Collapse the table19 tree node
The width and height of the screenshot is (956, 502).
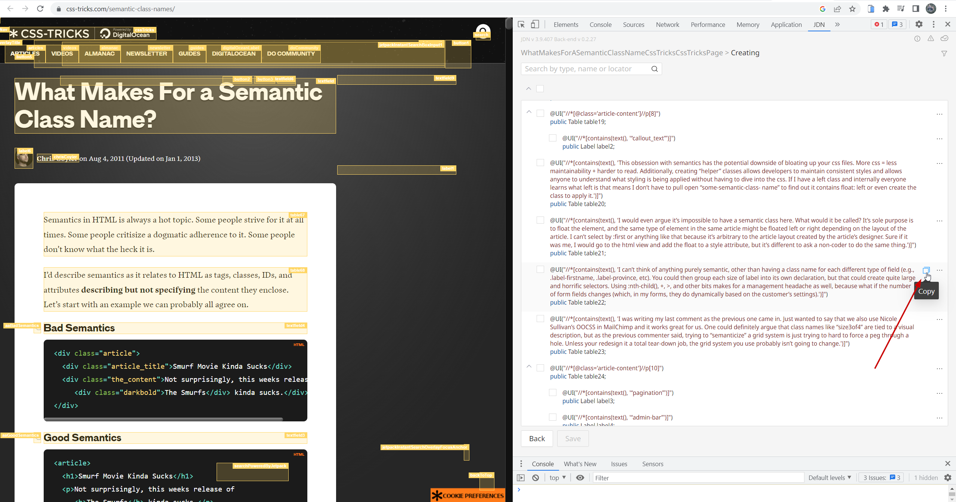(x=529, y=112)
